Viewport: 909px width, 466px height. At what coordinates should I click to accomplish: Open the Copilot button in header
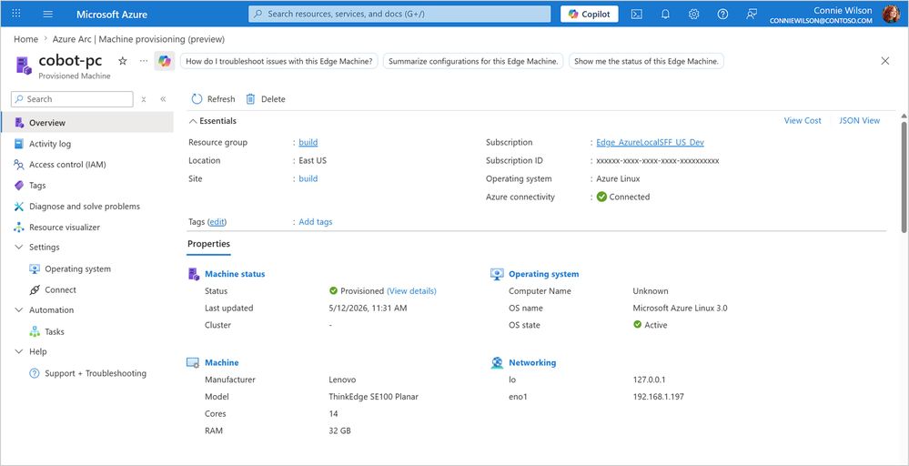[589, 14]
